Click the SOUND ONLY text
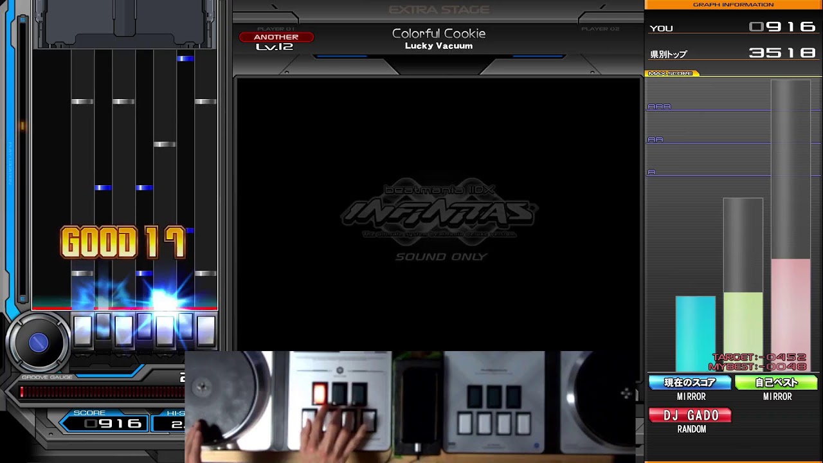 (441, 257)
